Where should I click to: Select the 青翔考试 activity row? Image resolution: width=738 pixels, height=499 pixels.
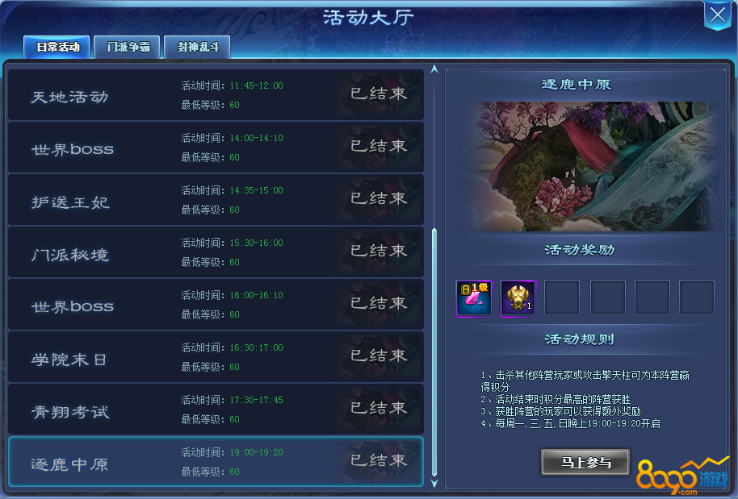[216, 410]
